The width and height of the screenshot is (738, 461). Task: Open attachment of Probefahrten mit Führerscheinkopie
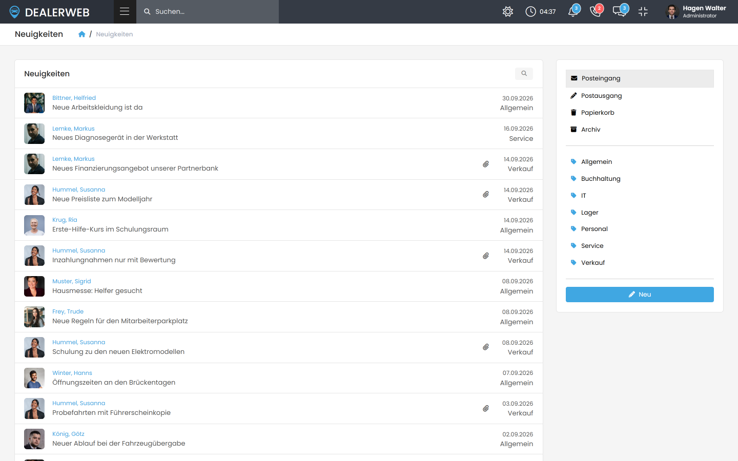tap(486, 408)
